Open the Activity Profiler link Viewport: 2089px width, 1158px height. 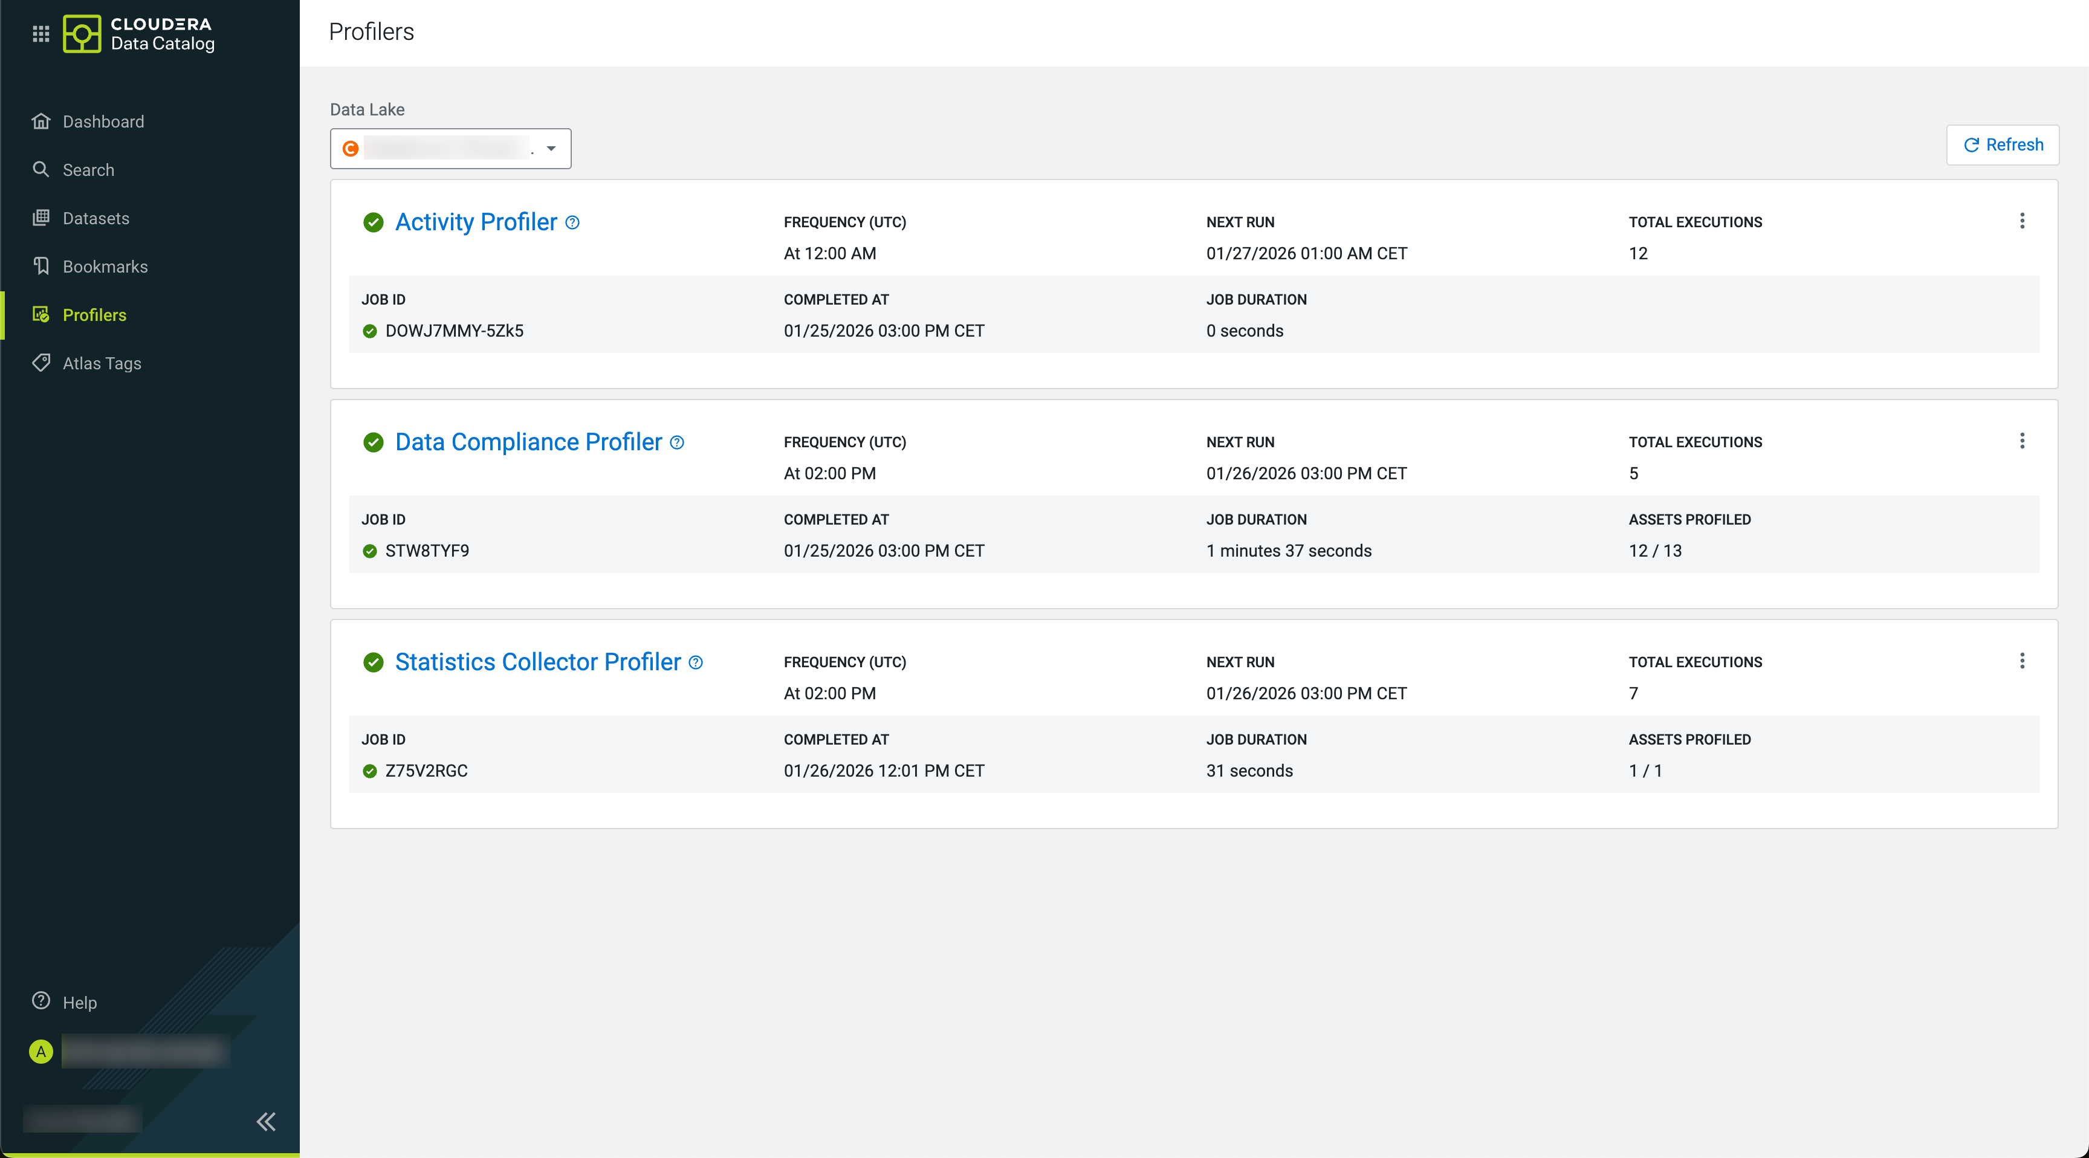476,222
